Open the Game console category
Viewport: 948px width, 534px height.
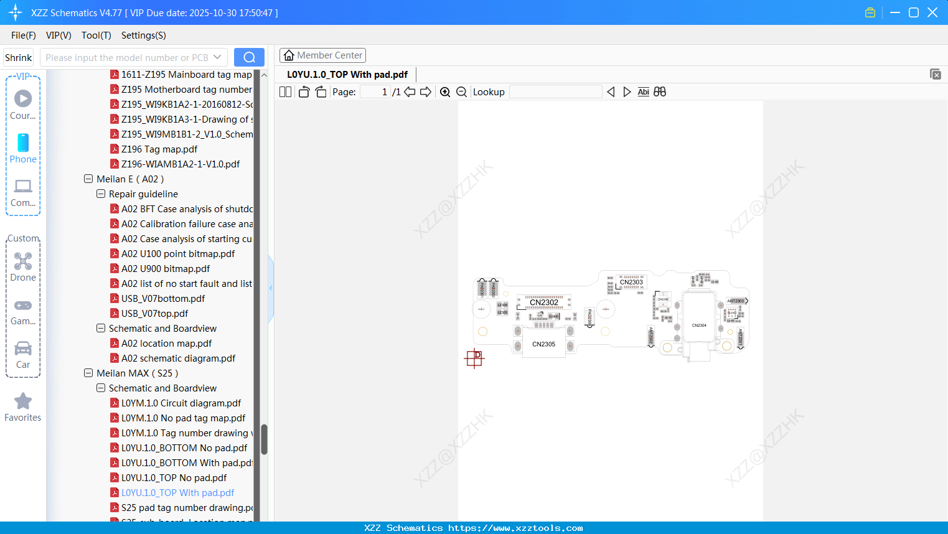pyautogui.click(x=23, y=311)
